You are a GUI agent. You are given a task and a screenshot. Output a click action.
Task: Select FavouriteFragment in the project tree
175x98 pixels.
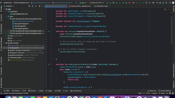[20, 24]
